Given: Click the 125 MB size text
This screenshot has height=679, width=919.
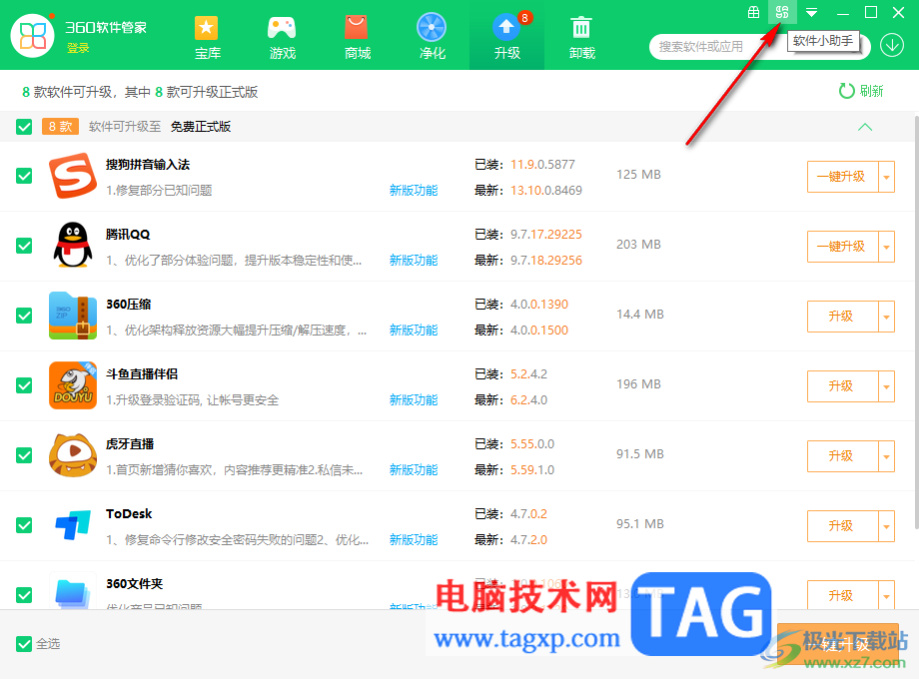Looking at the screenshot, I should click(638, 175).
